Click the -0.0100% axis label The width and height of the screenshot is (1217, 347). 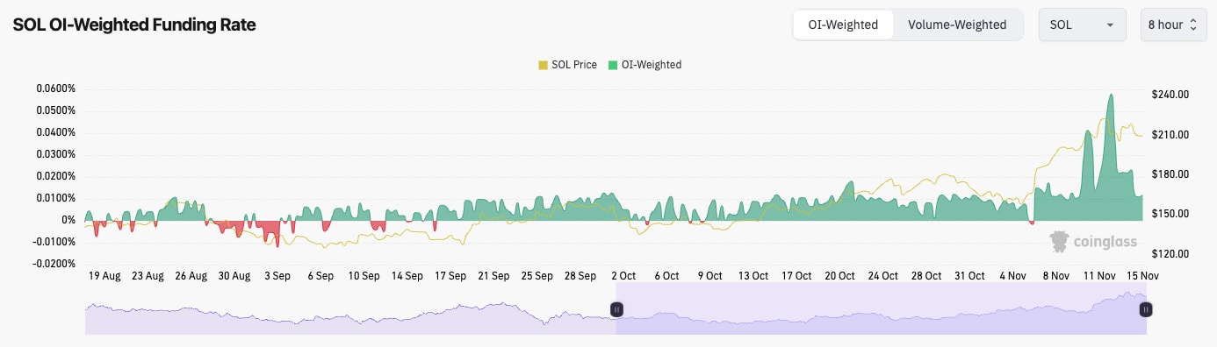tap(54, 242)
